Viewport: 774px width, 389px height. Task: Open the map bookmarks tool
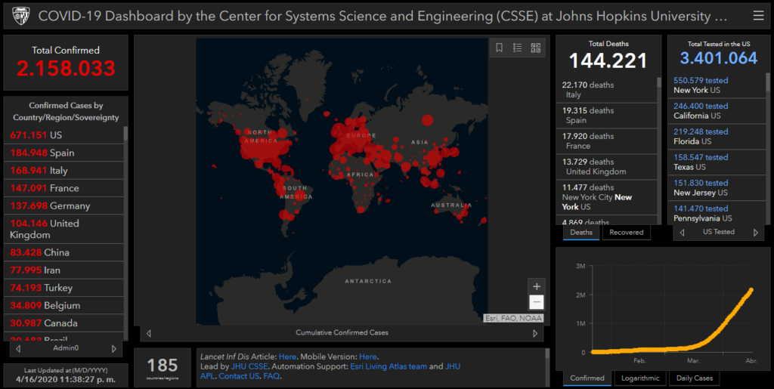click(x=500, y=48)
